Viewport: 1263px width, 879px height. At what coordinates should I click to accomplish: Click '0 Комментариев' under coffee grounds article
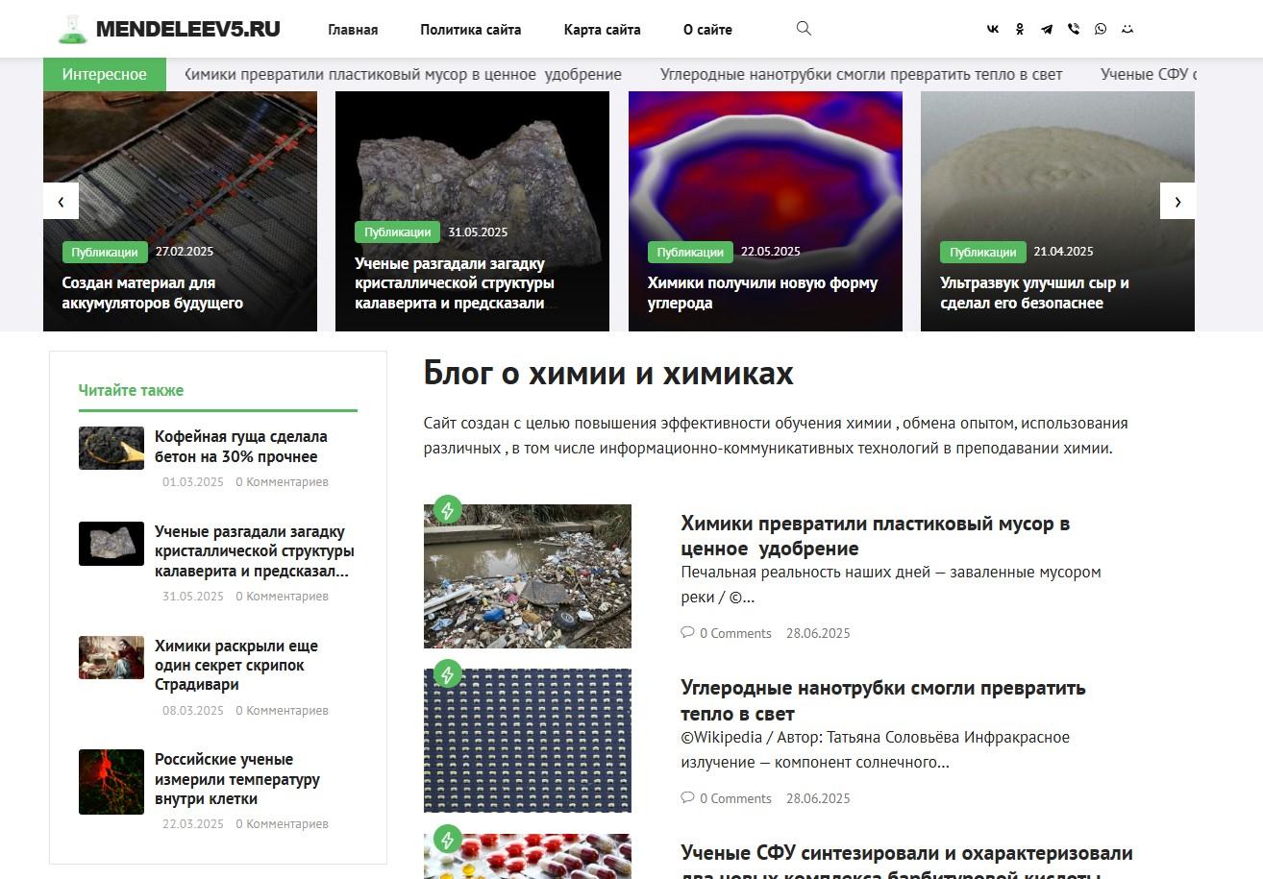tap(282, 481)
